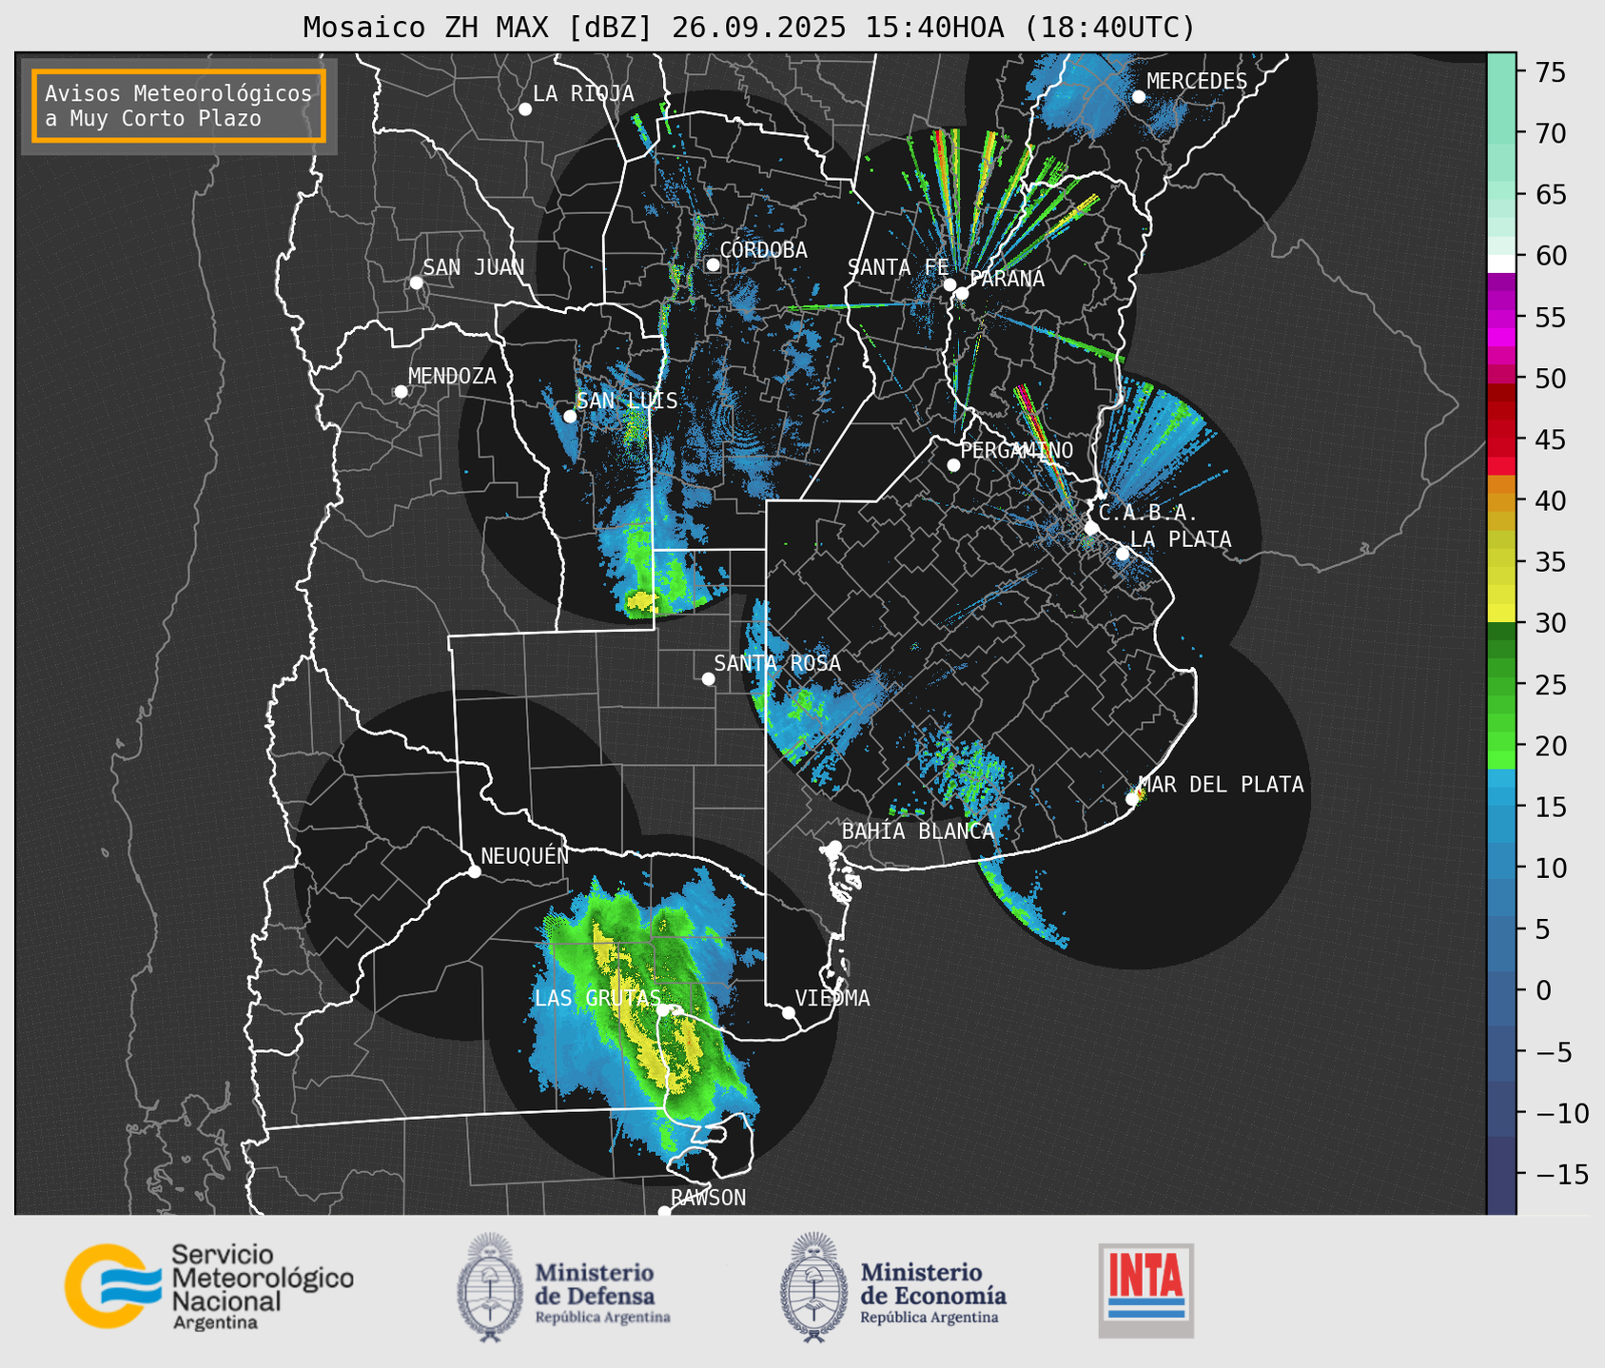Image resolution: width=1605 pixels, height=1368 pixels.
Task: Click the BAHÍA BLANCA city label
Action: pyautogui.click(x=918, y=831)
